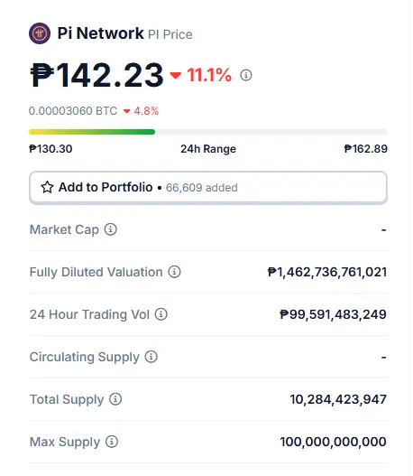The height and width of the screenshot is (476, 413).
Task: Click the Fully Diluted Valuation info icon
Action: point(175,272)
